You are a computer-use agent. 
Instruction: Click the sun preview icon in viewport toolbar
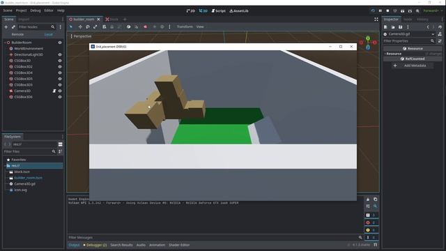click(x=155, y=26)
